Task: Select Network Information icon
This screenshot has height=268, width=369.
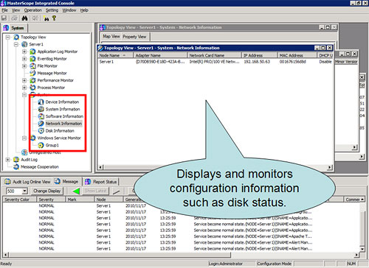Action: (41, 124)
